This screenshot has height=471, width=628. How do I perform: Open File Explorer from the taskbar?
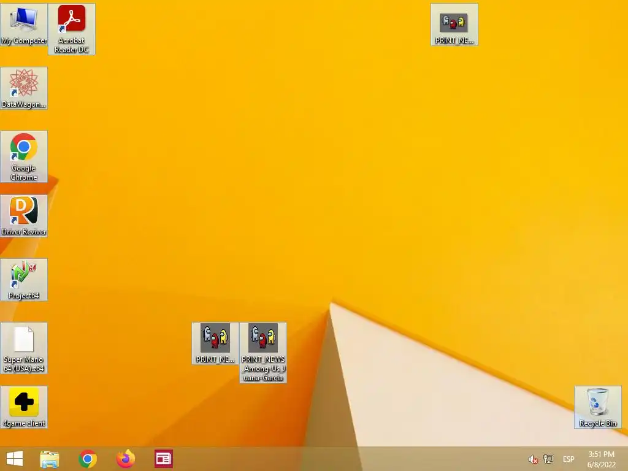tap(50, 459)
